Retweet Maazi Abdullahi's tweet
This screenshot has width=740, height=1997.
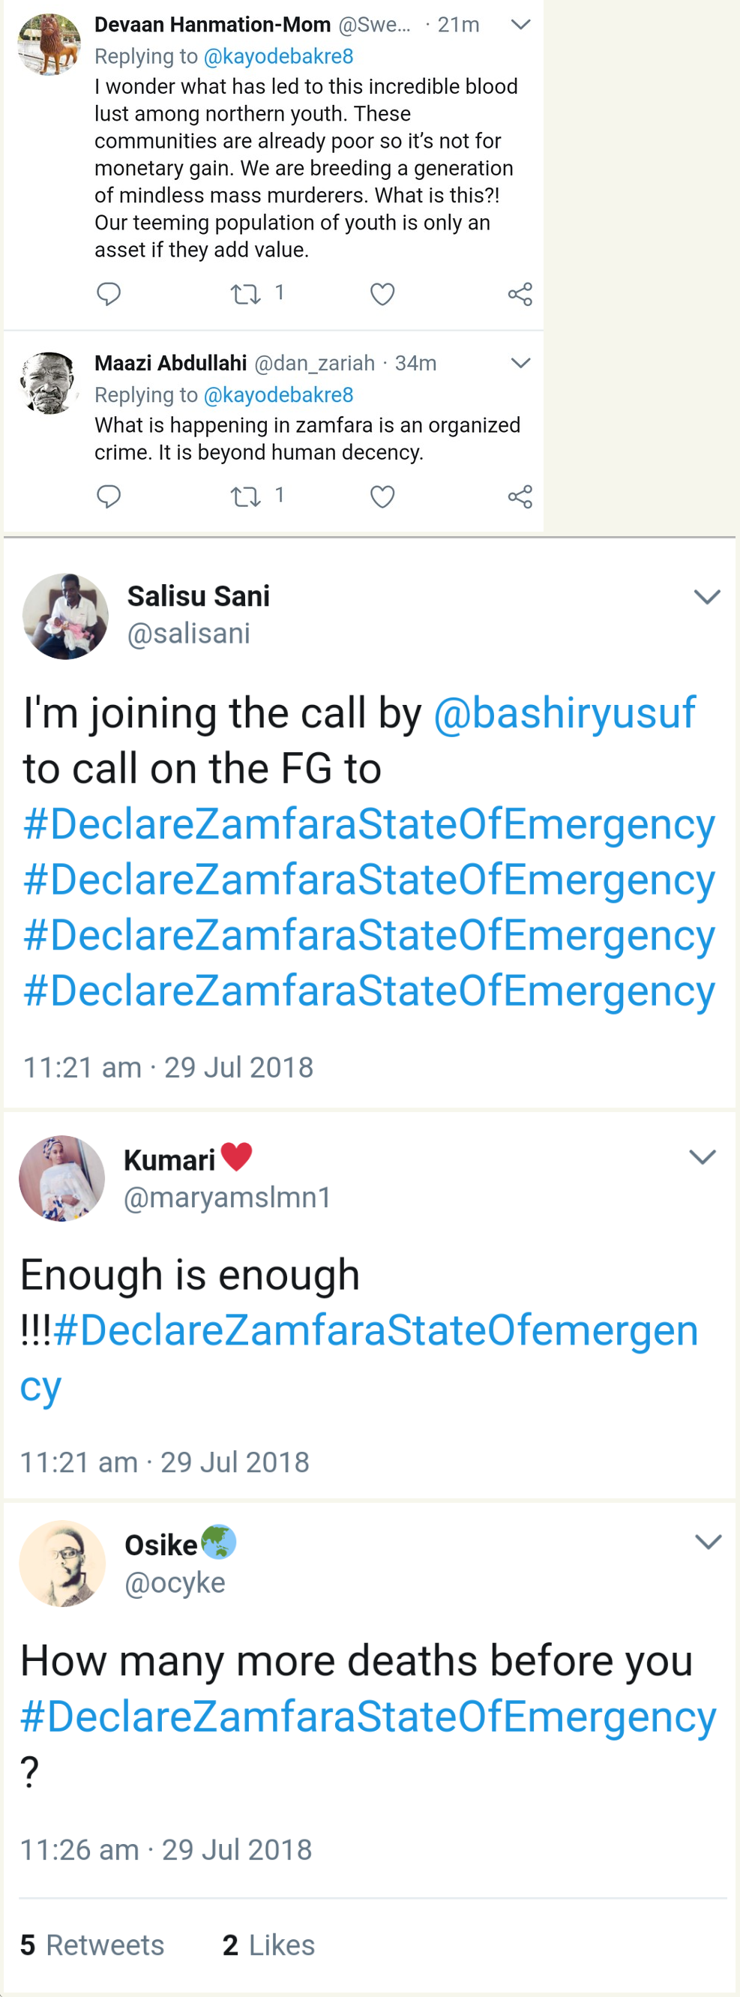pos(246,496)
